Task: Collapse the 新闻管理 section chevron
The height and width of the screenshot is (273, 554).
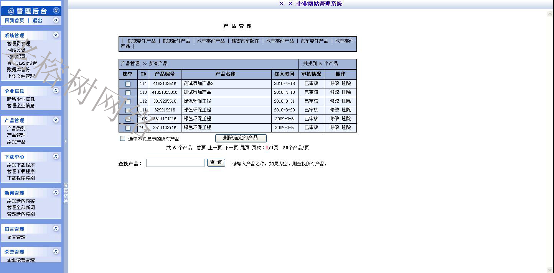Action: (56, 192)
